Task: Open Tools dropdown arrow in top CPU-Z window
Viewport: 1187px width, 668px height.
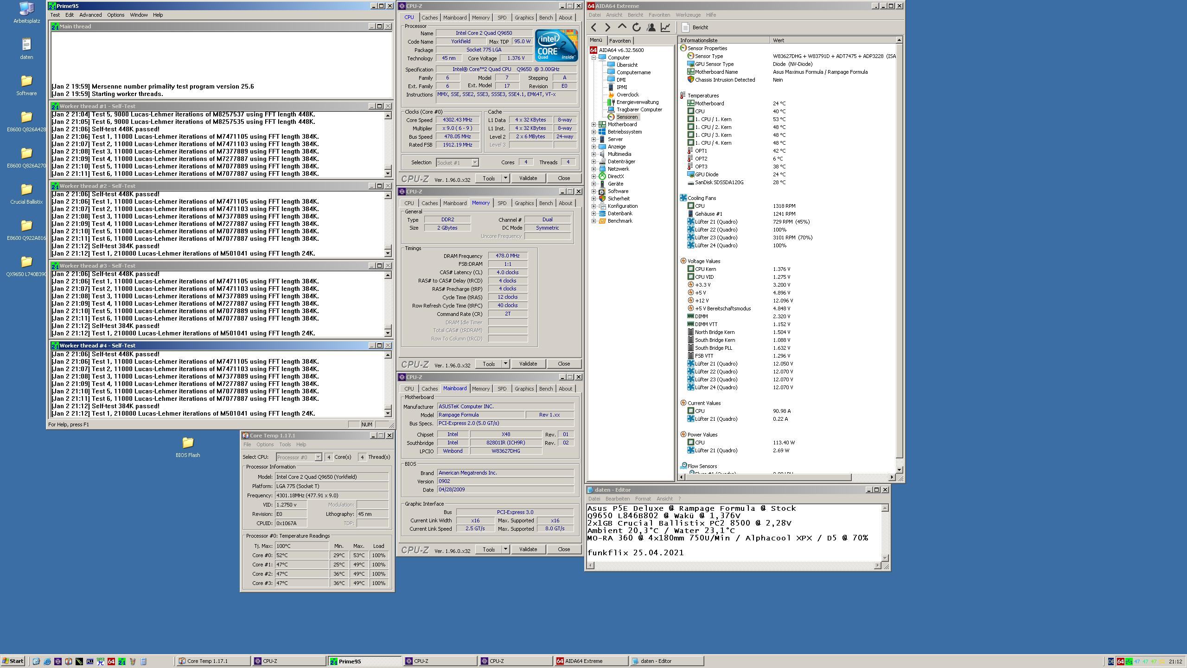Action: click(505, 178)
